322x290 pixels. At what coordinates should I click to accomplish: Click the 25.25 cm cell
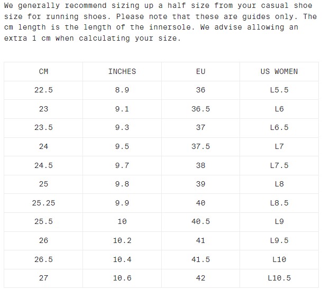click(x=43, y=203)
